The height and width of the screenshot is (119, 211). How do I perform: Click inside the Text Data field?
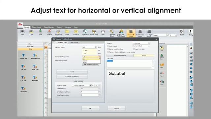point(129,63)
